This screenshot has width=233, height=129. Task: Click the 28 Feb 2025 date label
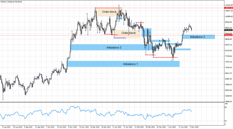(150, 127)
